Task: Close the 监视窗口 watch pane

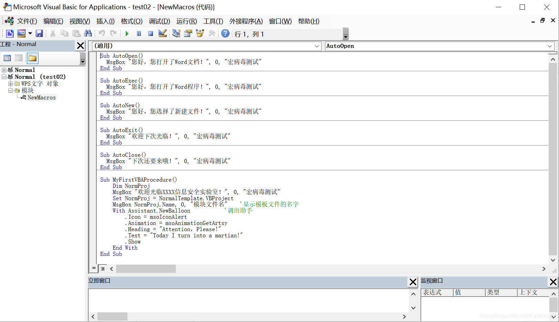Action: (553, 282)
